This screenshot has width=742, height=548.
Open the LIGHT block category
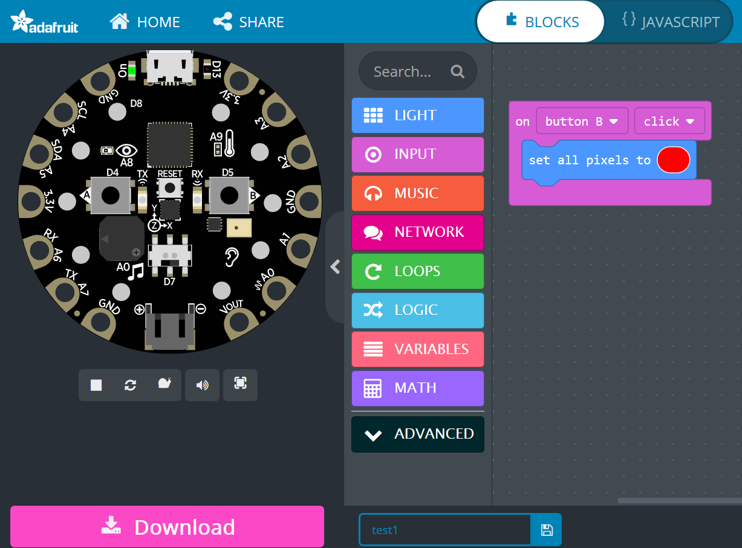tap(418, 115)
